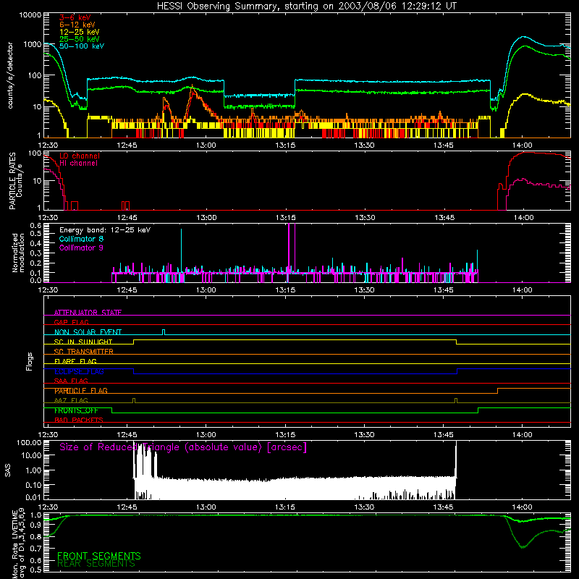Select the 'HI channel' legend label
This screenshot has width=579, height=579.
point(78,163)
